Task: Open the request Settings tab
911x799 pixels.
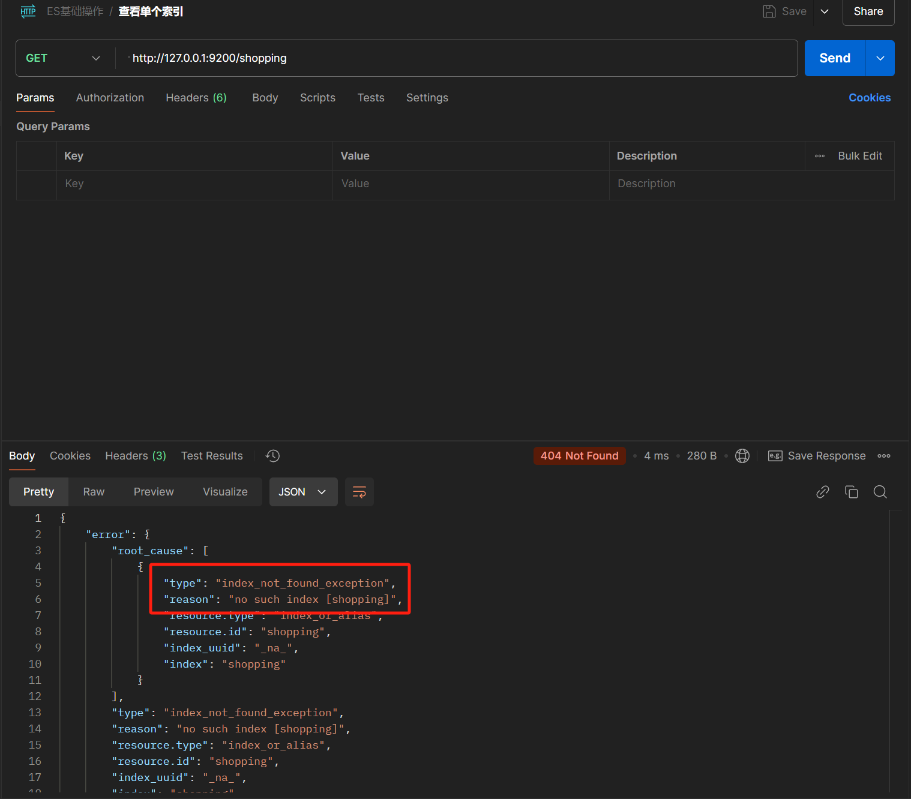Action: pyautogui.click(x=427, y=98)
